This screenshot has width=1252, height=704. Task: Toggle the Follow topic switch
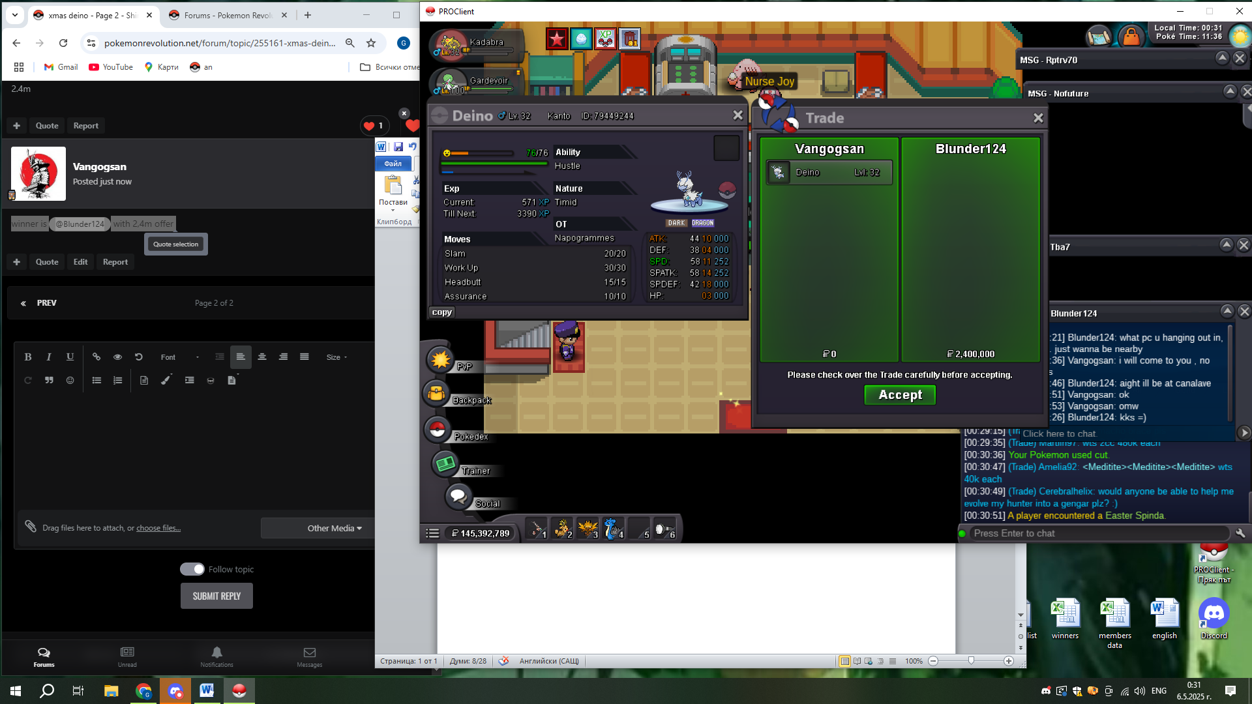[x=192, y=569]
